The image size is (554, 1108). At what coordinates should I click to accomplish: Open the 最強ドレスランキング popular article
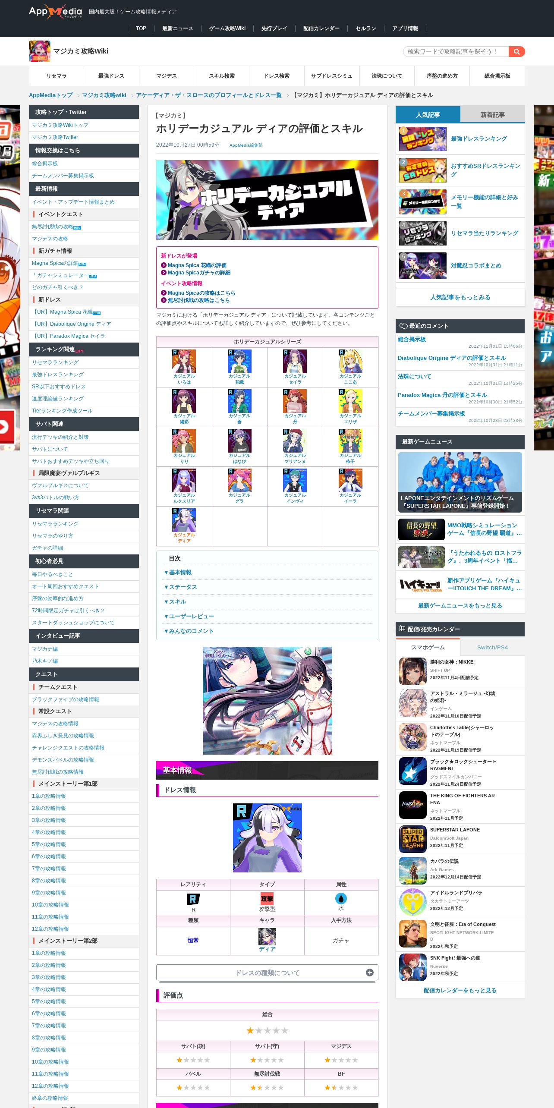478,138
